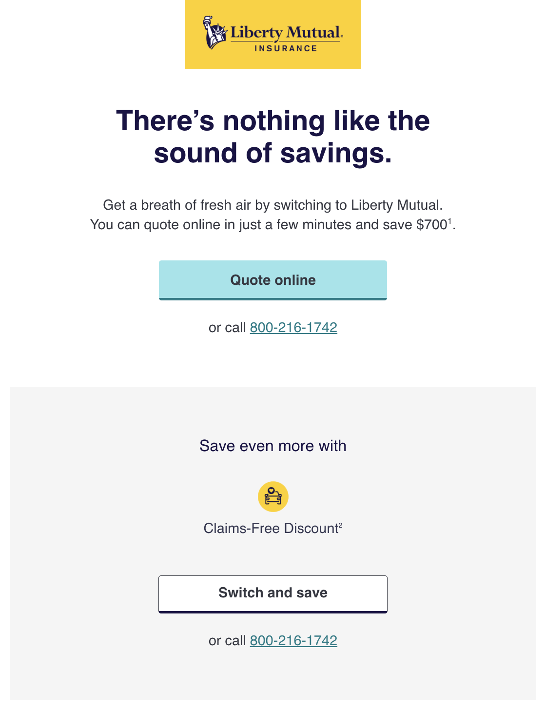Call 800-216-1742 link below Quote online
Viewport: 545px width, 711px height.
tap(293, 327)
